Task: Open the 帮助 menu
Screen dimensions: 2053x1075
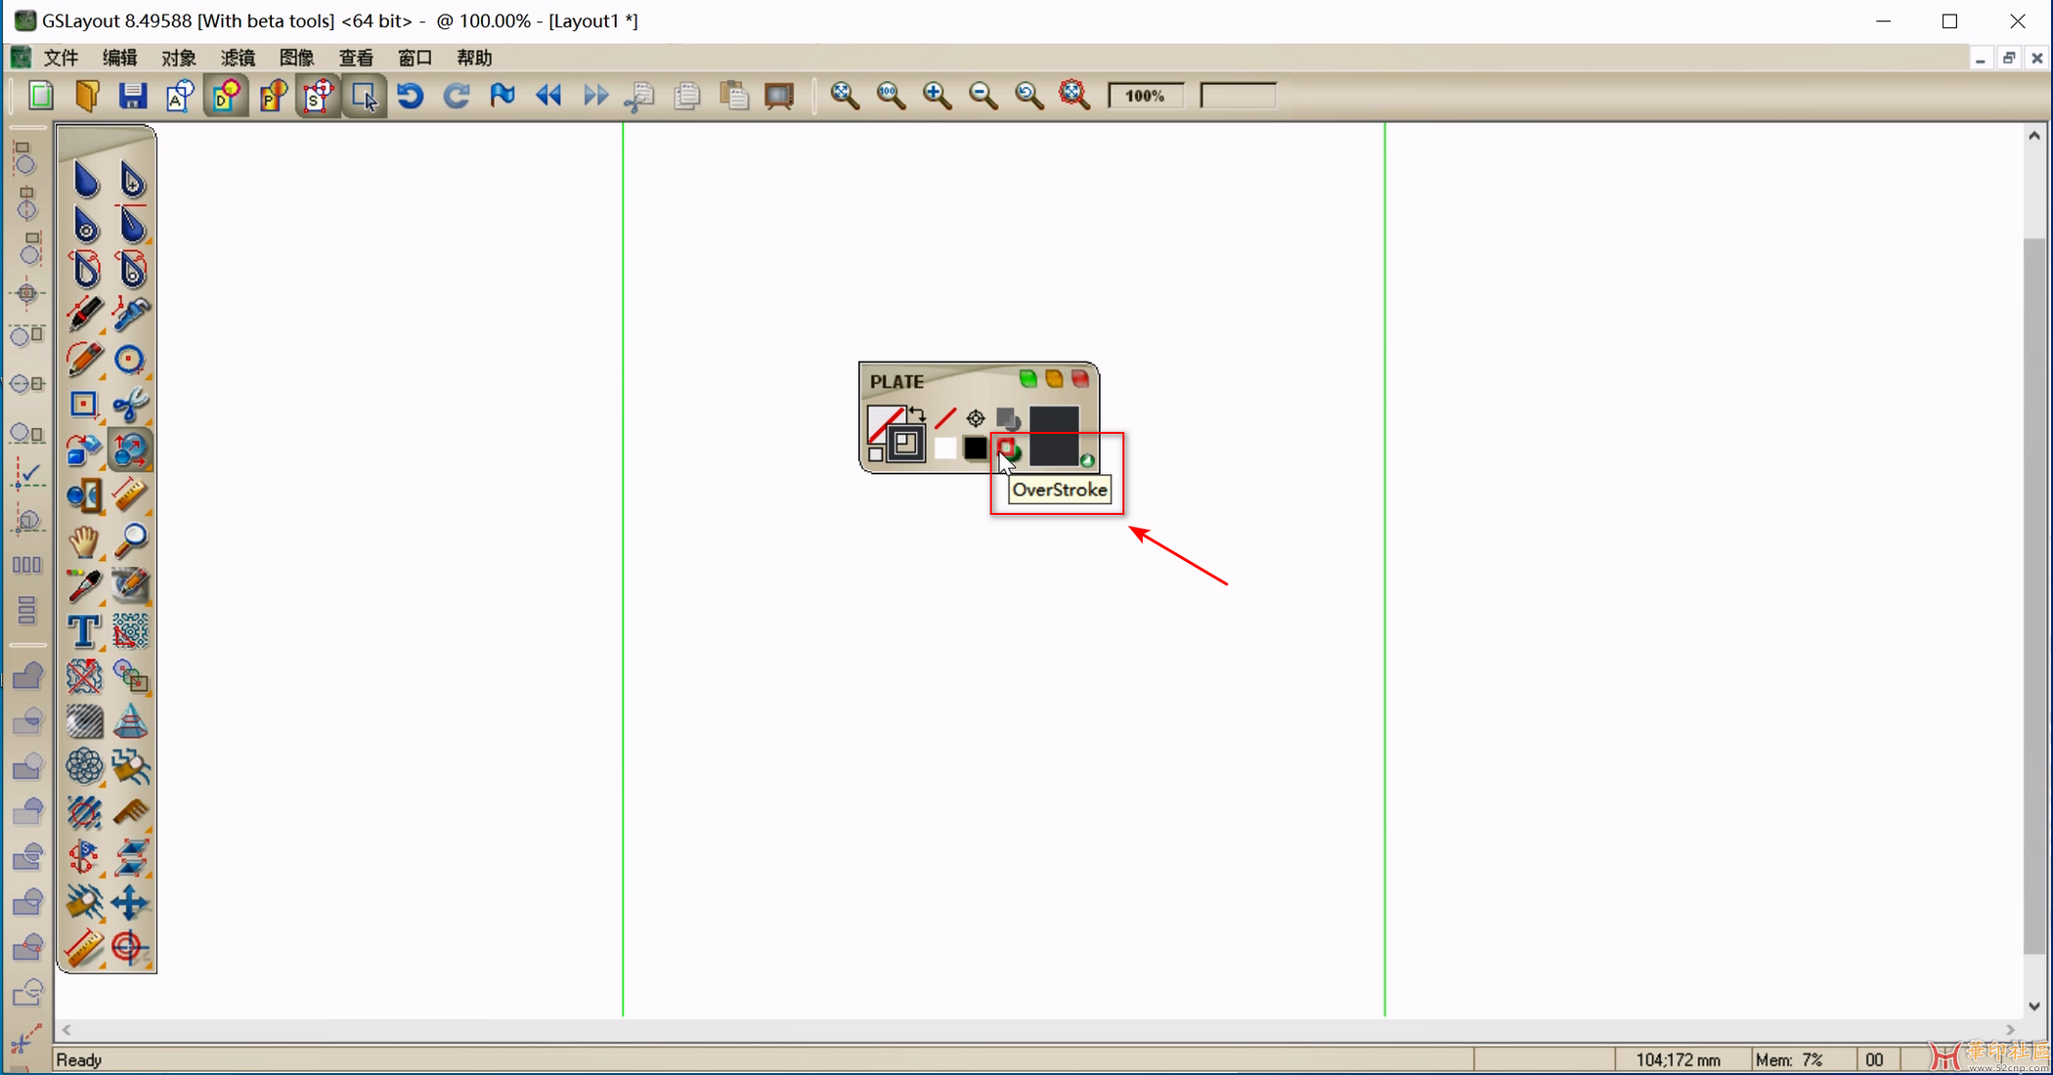Action: (x=474, y=58)
